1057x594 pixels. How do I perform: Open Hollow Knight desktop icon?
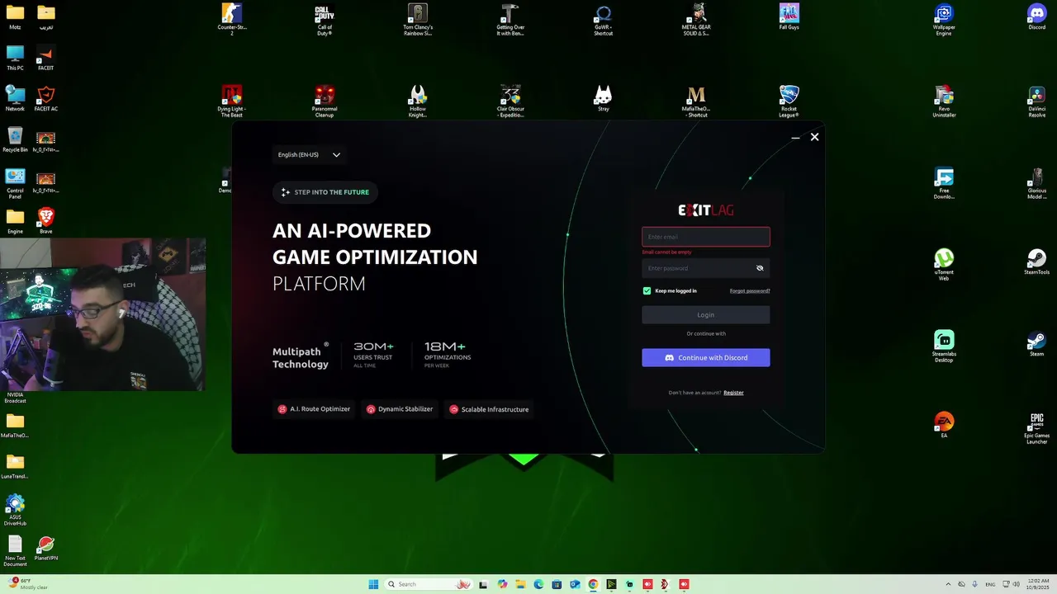tap(418, 101)
